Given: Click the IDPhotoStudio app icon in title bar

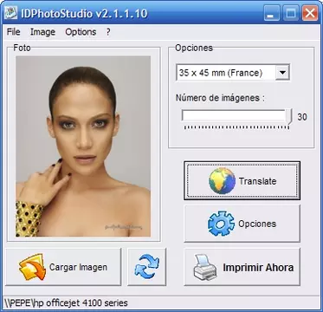Looking at the screenshot, I should 10,13.
